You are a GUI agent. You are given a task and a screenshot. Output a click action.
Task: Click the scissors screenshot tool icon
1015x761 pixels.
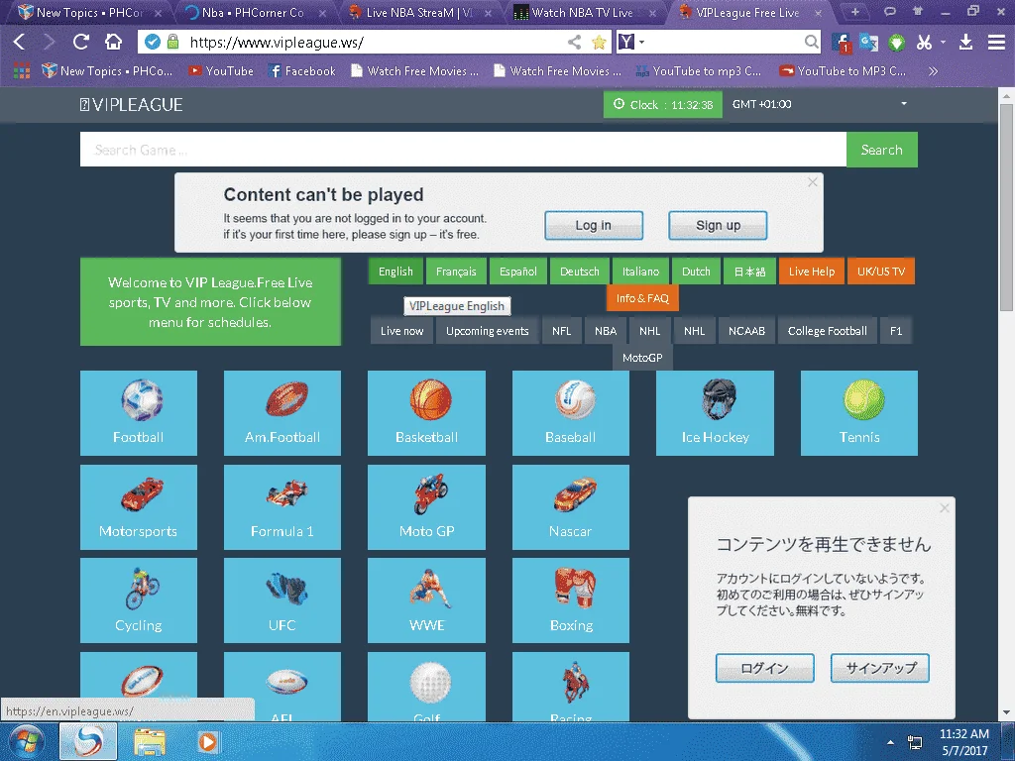924,43
